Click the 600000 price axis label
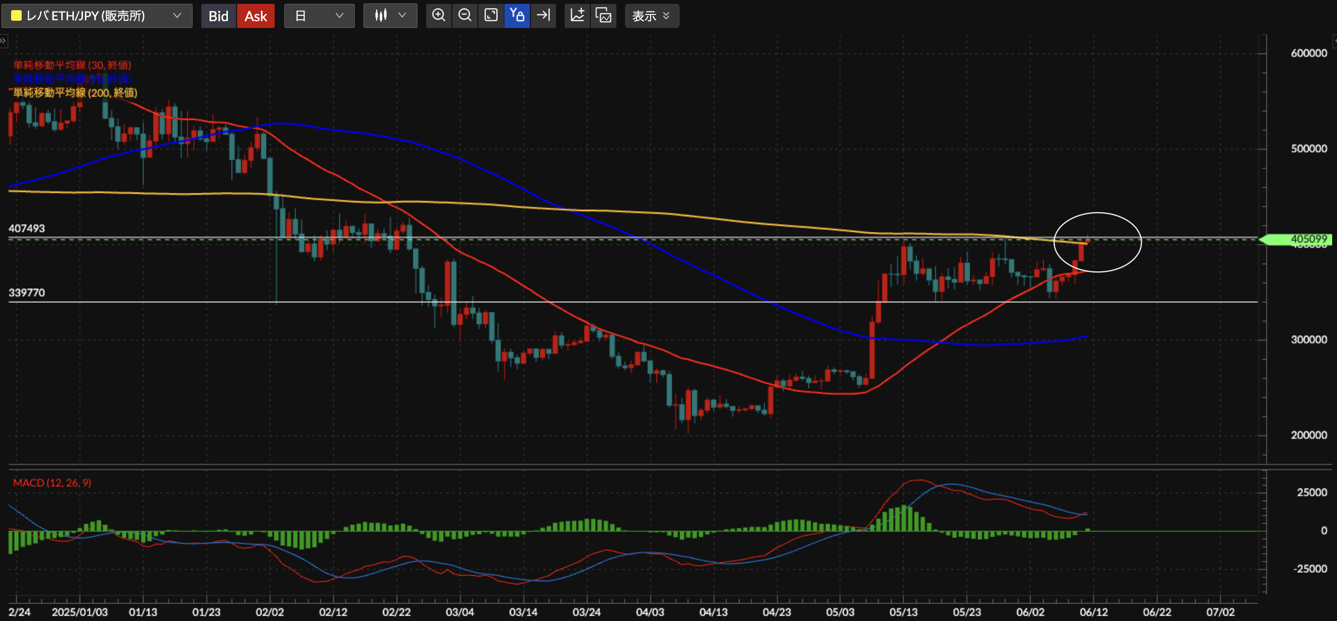Screen dimensions: 1337x621 tap(1309, 53)
